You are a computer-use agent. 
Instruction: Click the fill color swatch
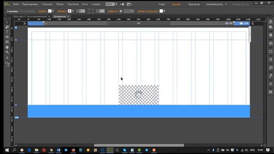(x=50, y=11)
